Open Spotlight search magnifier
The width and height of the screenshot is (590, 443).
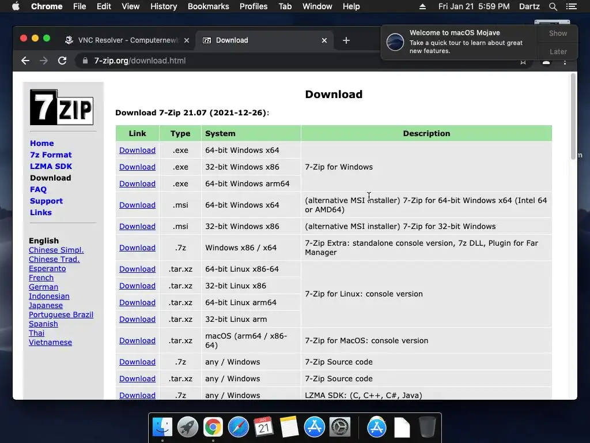click(x=553, y=6)
